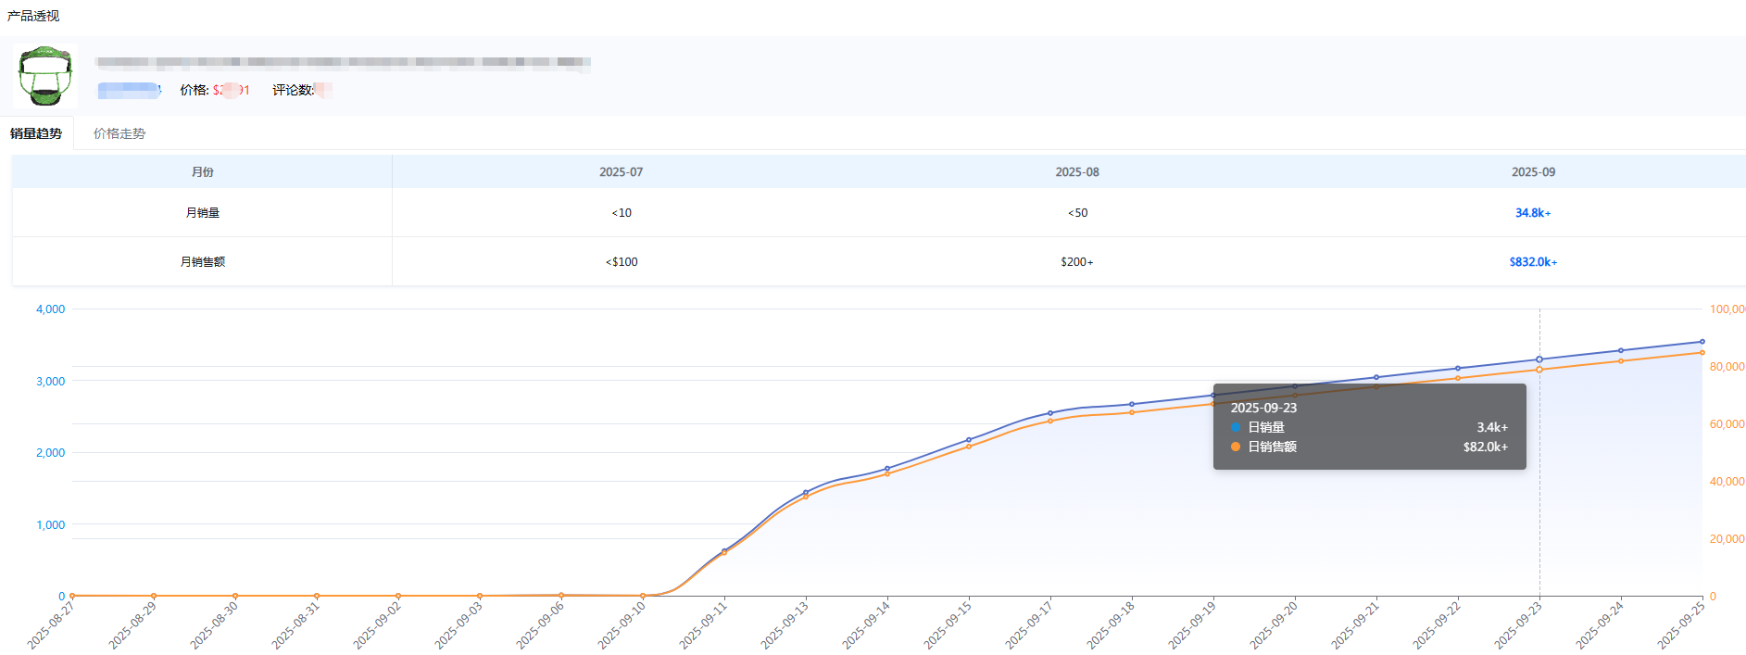Click the blue 日销量 dot in tooltip
This screenshot has height=655, width=1746.
[1236, 427]
